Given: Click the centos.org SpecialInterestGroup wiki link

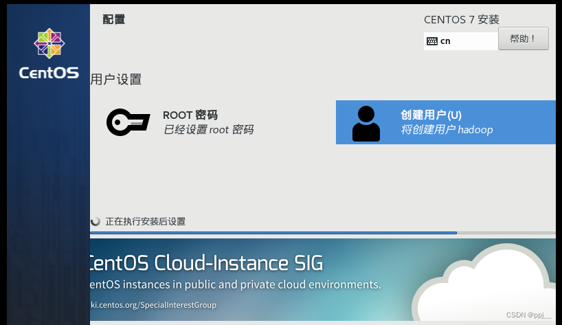Looking at the screenshot, I should click(153, 305).
